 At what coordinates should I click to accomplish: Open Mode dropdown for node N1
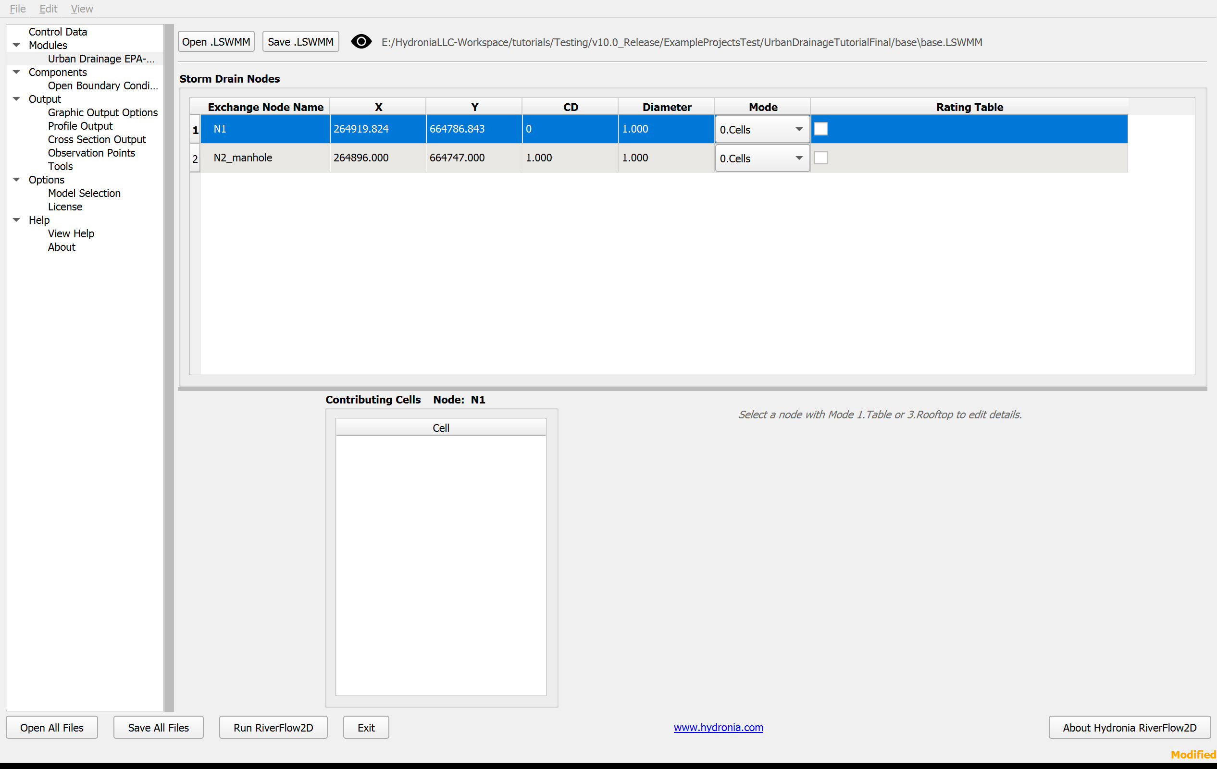click(762, 129)
